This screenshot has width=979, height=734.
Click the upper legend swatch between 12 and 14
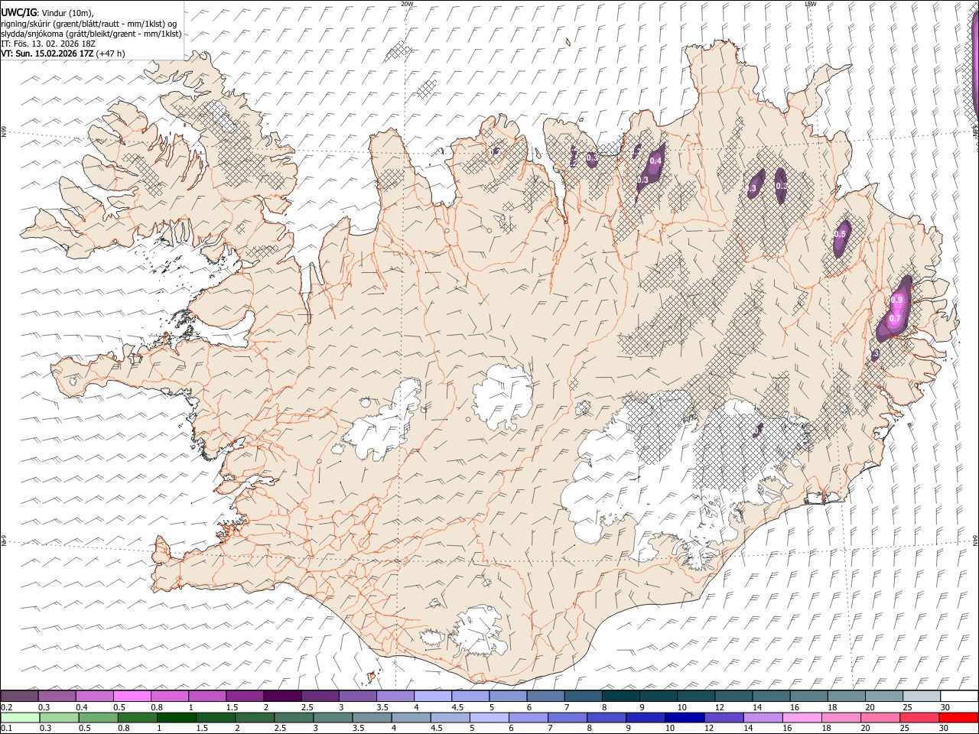734,697
